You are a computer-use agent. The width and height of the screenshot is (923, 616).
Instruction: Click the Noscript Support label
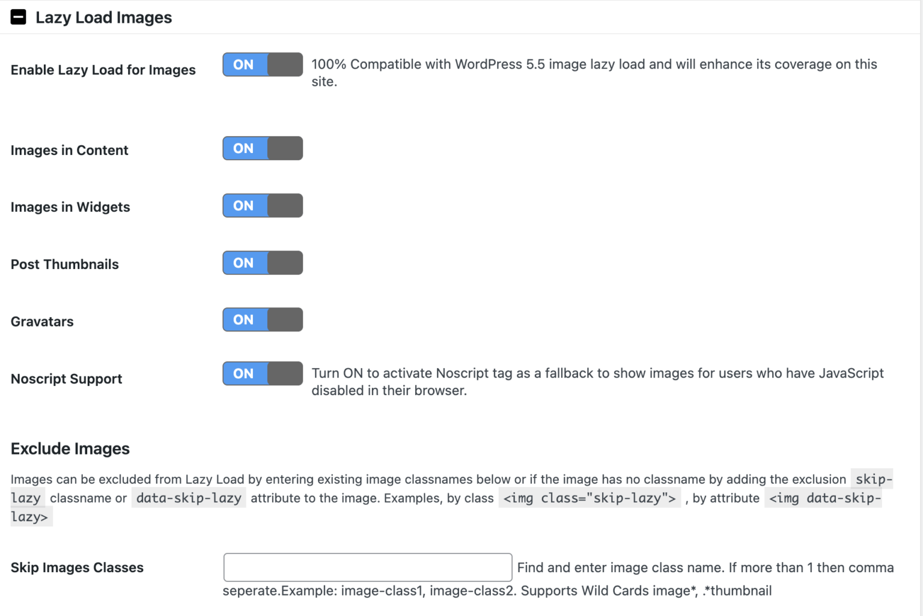tap(66, 378)
